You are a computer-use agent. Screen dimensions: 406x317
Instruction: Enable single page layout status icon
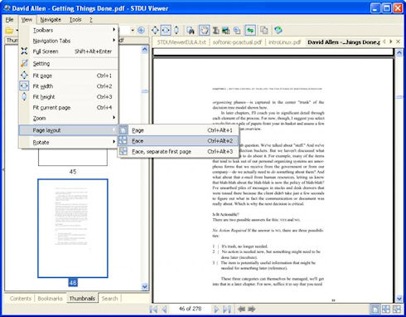pos(375,309)
